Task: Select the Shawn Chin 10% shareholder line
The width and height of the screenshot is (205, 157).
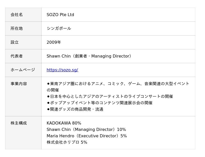Action: [86, 129]
